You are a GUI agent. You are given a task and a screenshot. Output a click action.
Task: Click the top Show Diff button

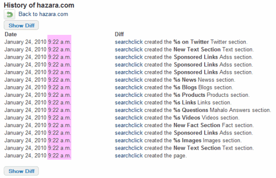[x=21, y=25]
